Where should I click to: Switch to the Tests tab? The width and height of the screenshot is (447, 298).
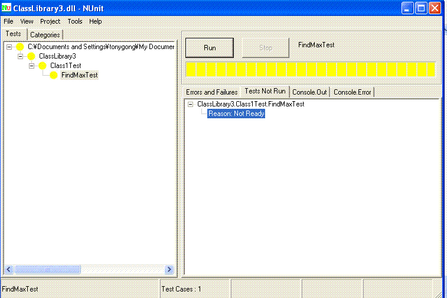[x=14, y=34]
